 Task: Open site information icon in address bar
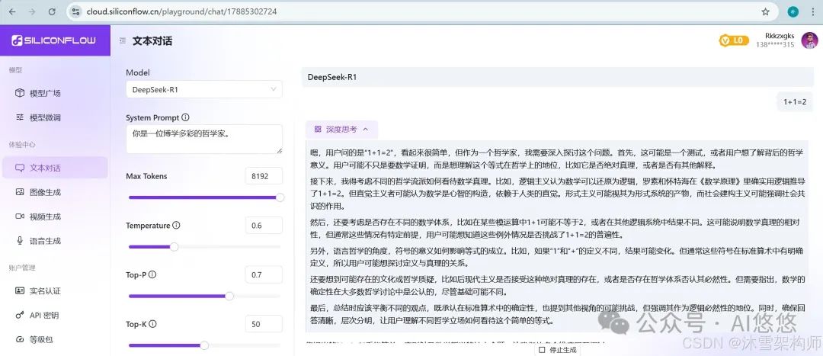[75, 11]
